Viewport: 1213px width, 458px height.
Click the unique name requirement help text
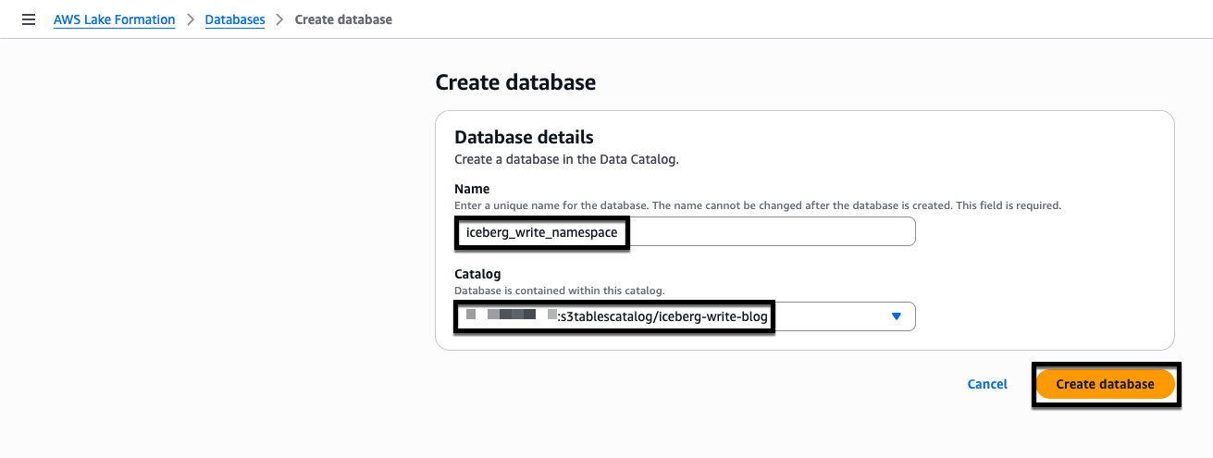pos(757,205)
